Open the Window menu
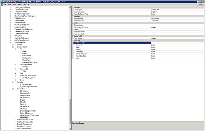 (x=26, y=4)
